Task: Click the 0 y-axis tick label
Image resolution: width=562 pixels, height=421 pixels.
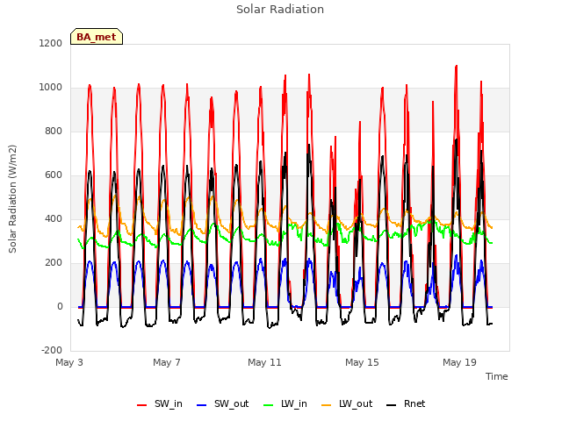Action: click(x=60, y=306)
